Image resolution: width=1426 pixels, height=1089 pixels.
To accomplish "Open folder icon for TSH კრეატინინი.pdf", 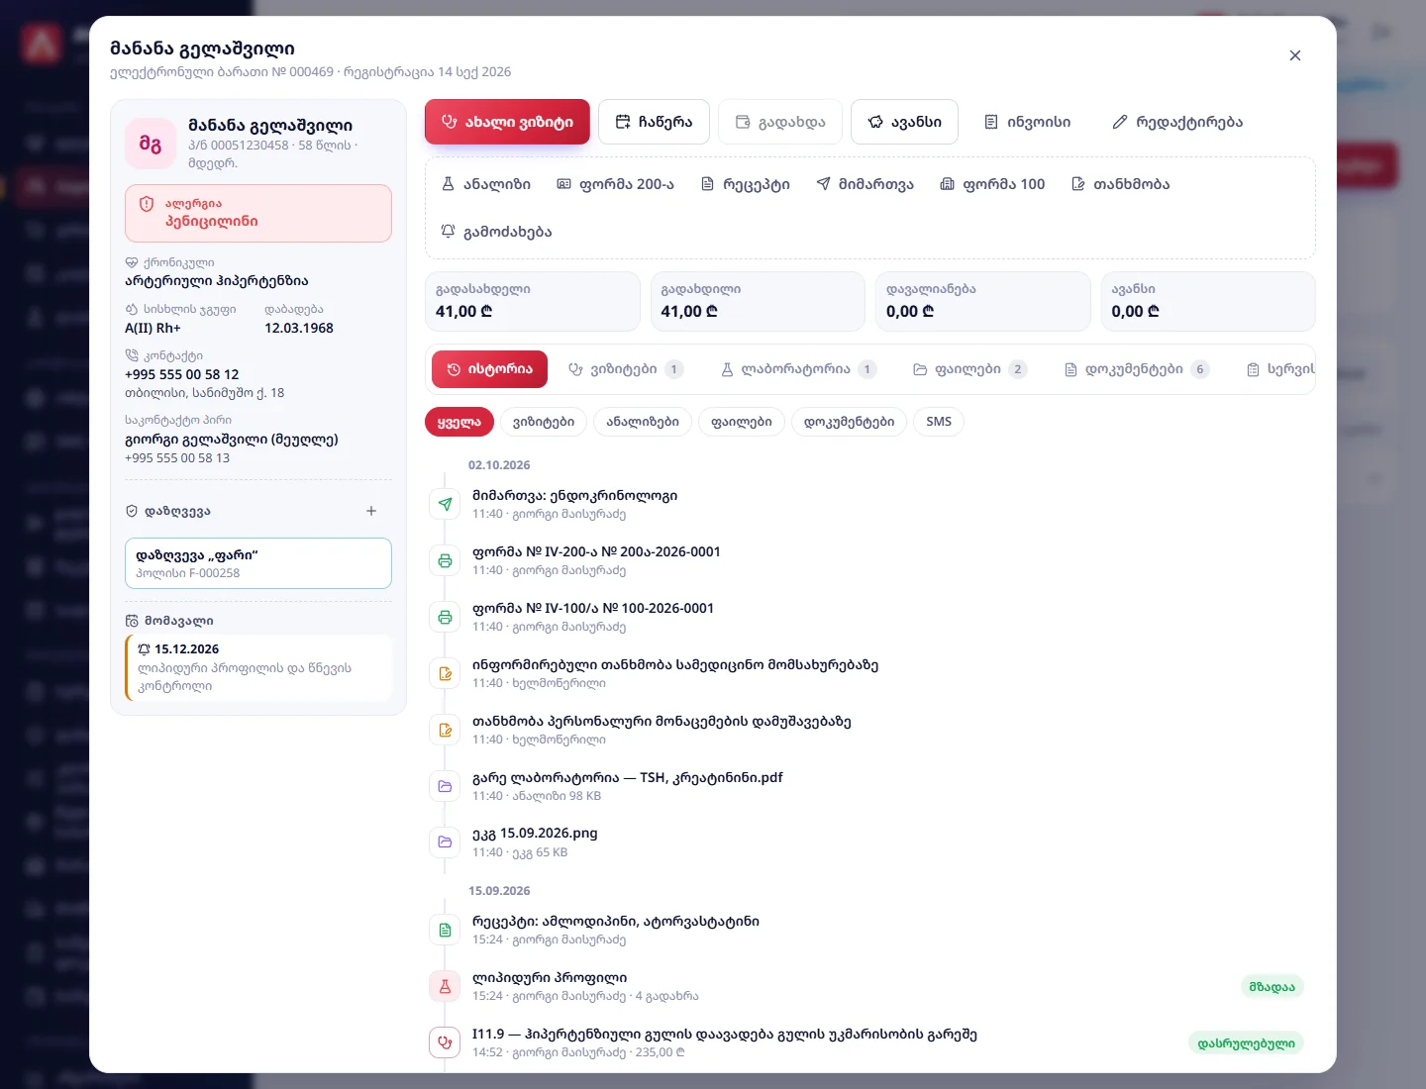I will click(x=445, y=786).
